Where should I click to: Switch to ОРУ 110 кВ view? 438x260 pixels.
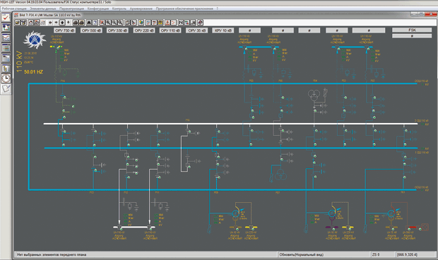[x=170, y=30]
